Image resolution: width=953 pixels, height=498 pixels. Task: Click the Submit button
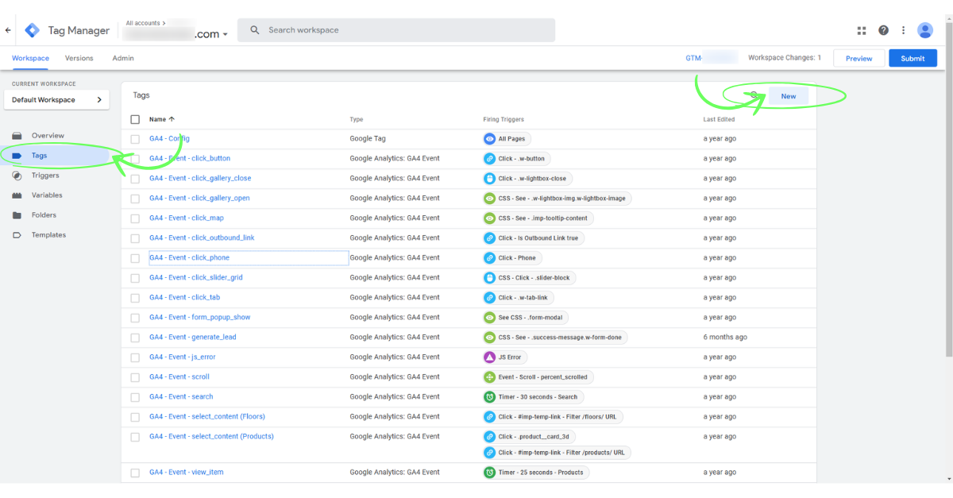[x=912, y=58]
